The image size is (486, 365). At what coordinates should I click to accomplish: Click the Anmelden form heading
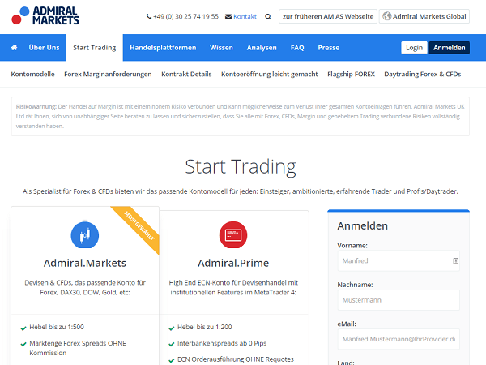(363, 226)
